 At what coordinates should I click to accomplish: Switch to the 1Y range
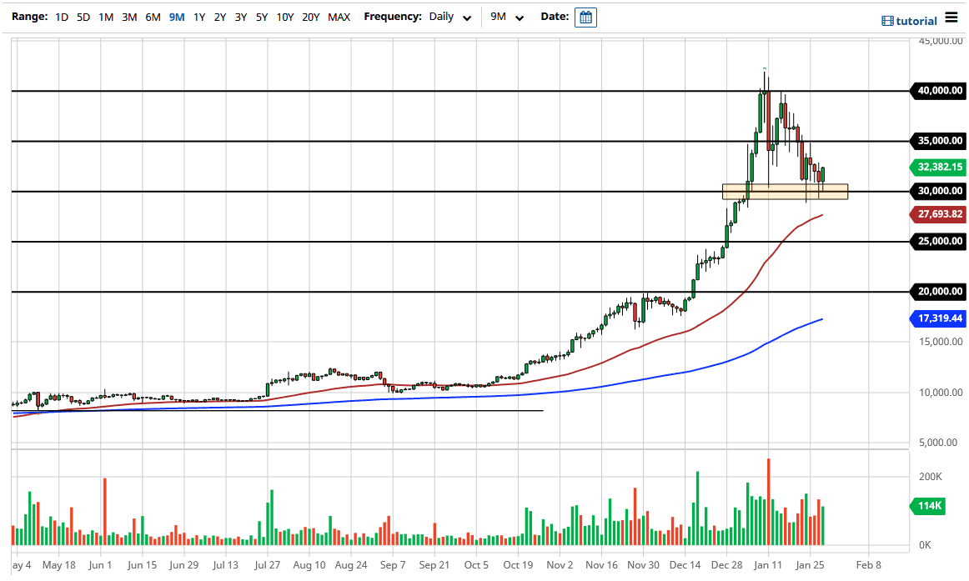[199, 17]
